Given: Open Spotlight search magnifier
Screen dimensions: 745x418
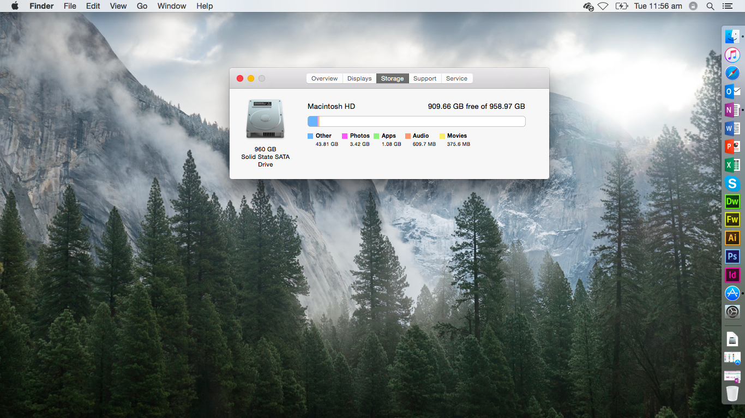Looking at the screenshot, I should (710, 6).
